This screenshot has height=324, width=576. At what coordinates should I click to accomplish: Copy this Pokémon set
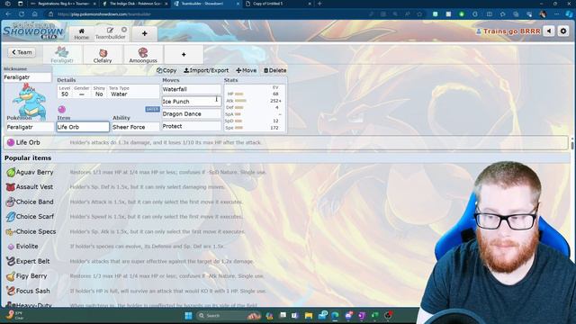(166, 70)
